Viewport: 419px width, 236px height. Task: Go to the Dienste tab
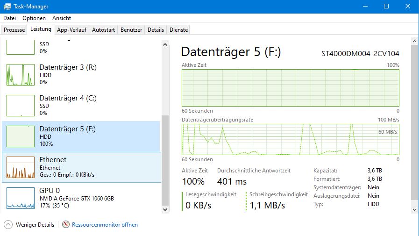[178, 30]
